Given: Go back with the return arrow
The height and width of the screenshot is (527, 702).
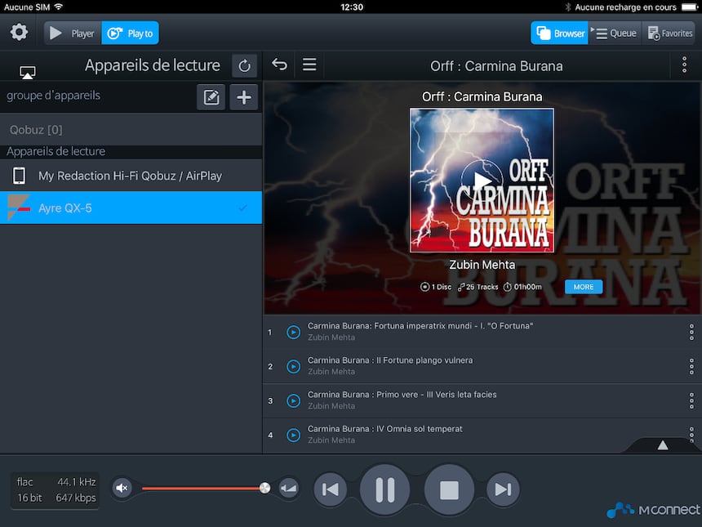Looking at the screenshot, I should (279, 65).
